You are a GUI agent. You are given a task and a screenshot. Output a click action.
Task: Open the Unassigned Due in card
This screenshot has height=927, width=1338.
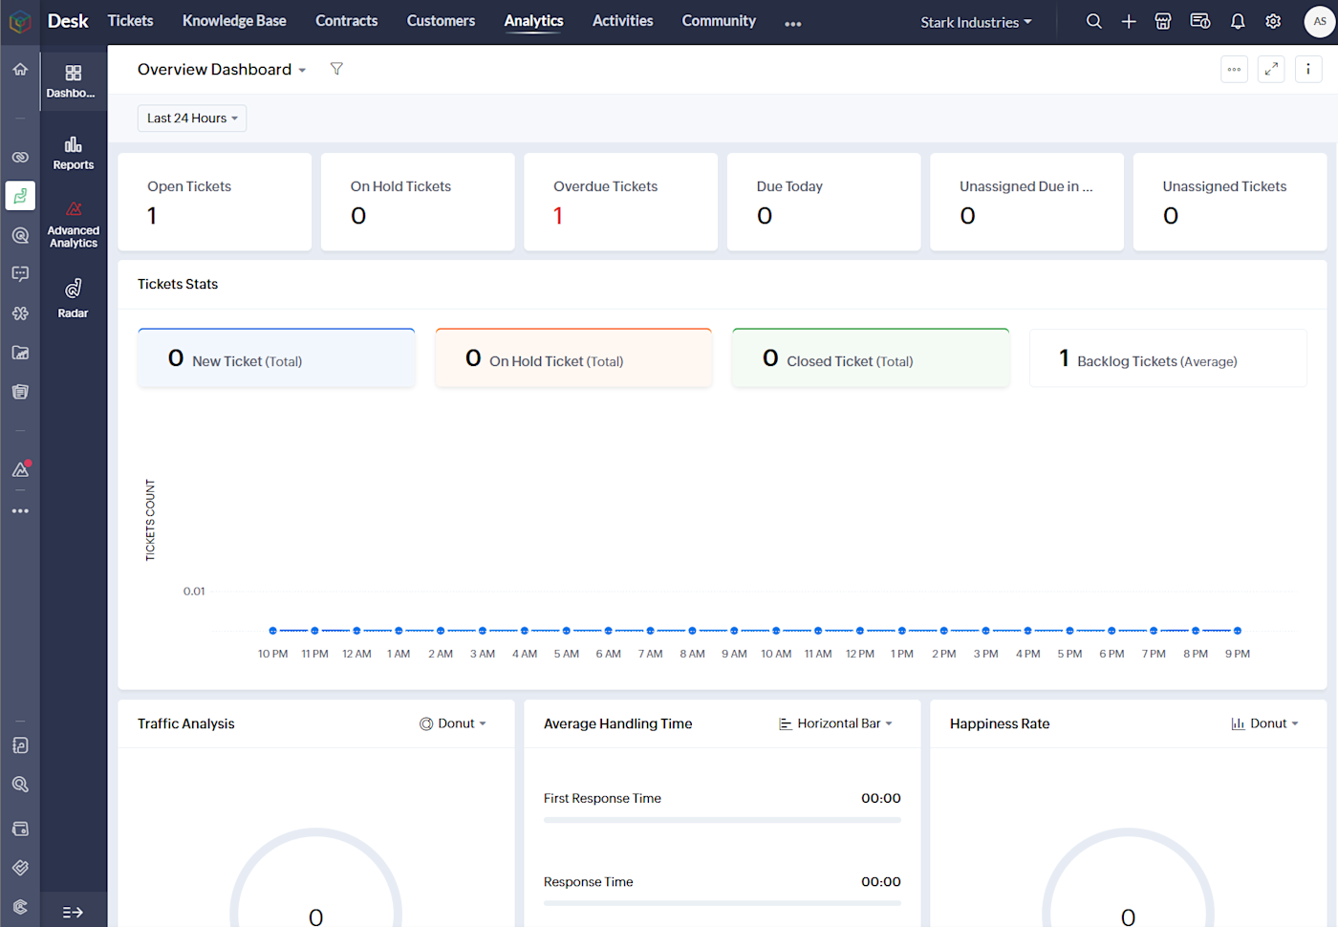1026,202
